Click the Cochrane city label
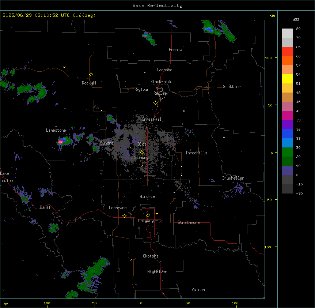This screenshot has height=308, width=315. coord(118,208)
